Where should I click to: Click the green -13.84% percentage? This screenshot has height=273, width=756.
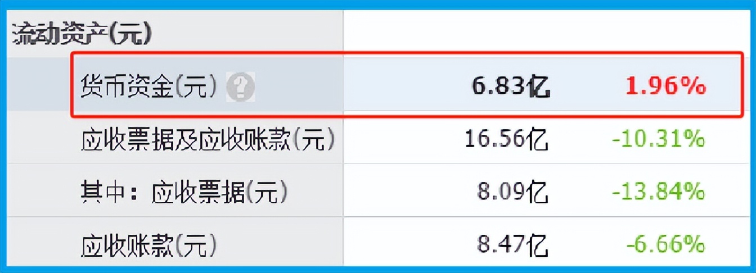(658, 192)
